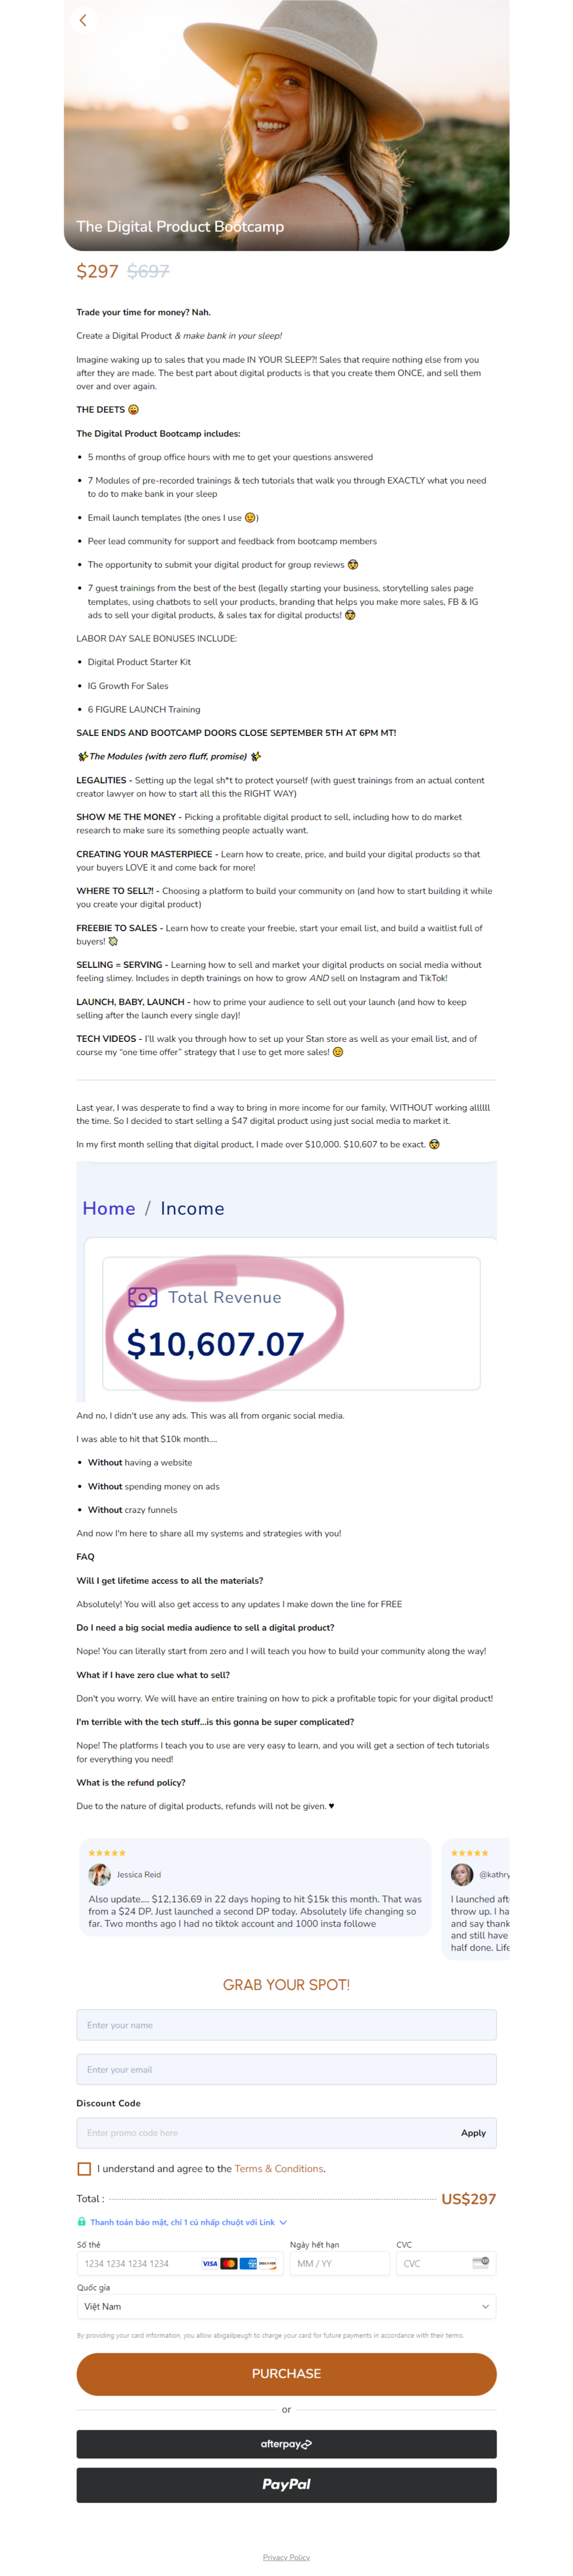Open the Home breadcrumb in income image
The image size is (573, 2576).
coord(109,1208)
